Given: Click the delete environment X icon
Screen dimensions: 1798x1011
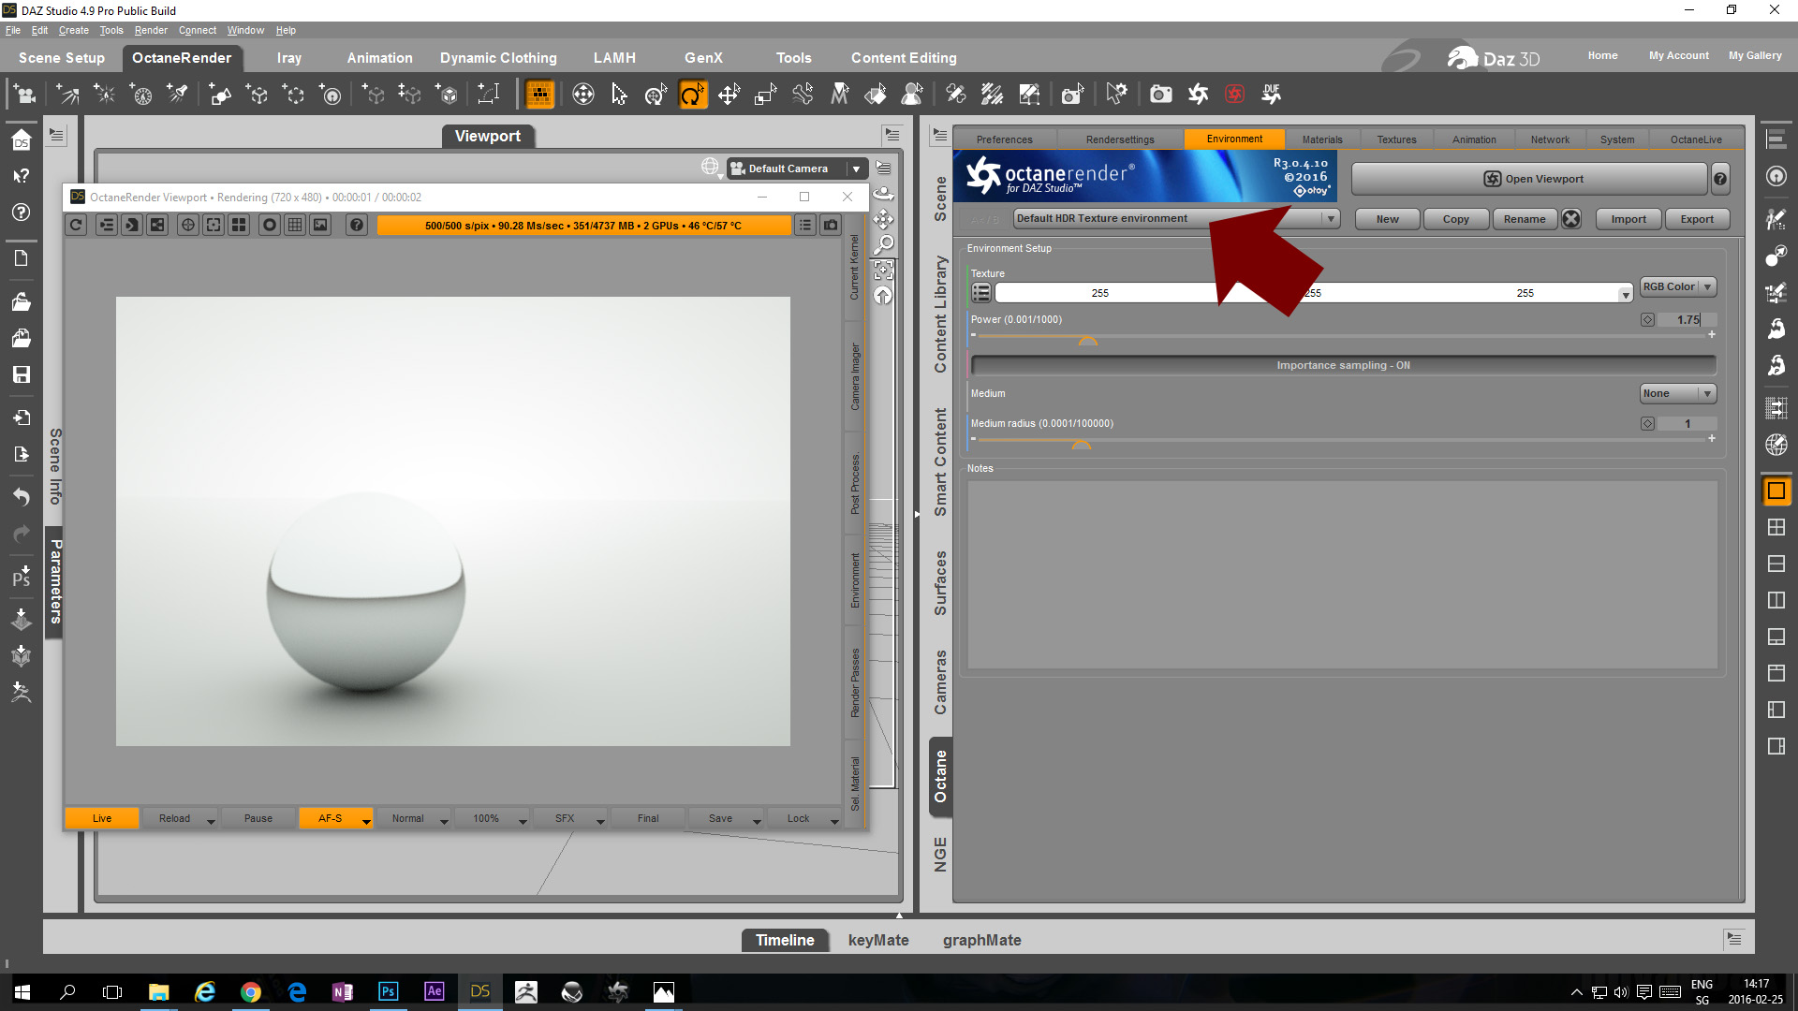Looking at the screenshot, I should click(x=1571, y=219).
